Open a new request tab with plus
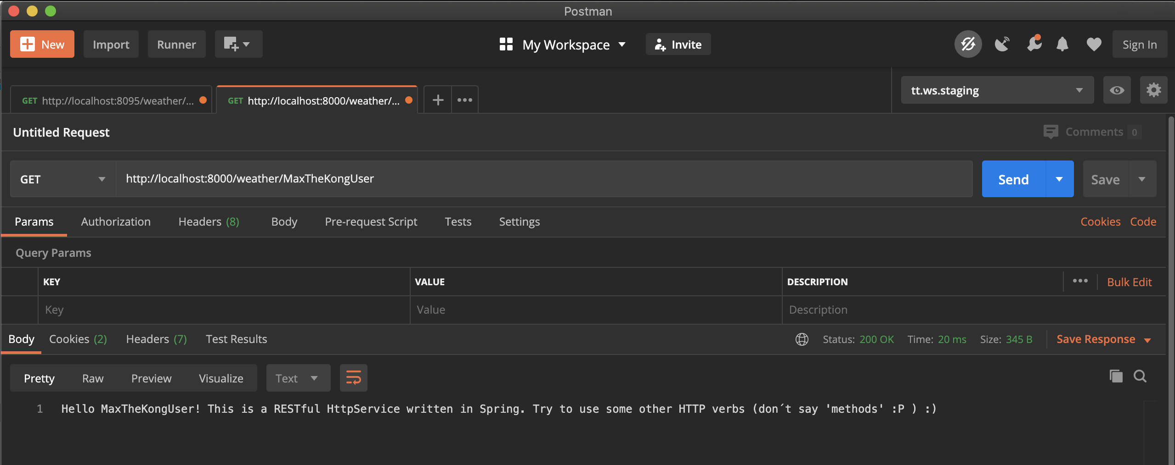This screenshot has height=465, width=1175. click(438, 100)
